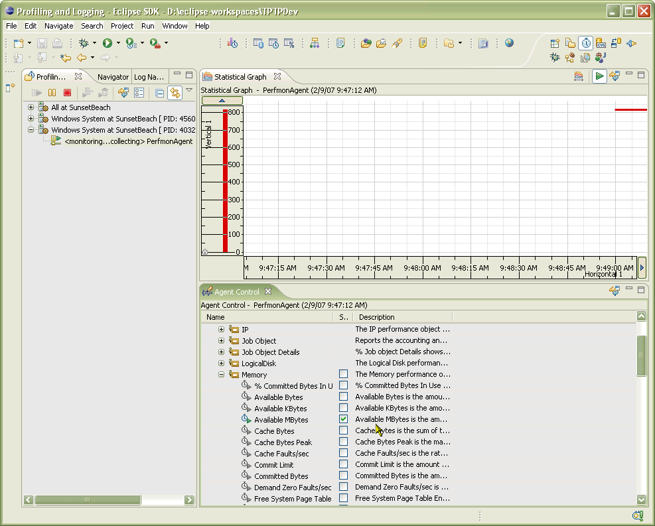The image size is (655, 526).
Task: Click the graph's top collapse arrow button
Action: pyautogui.click(x=222, y=100)
